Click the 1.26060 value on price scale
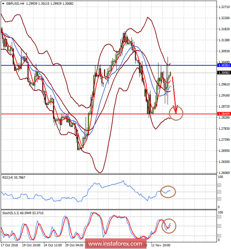Image resolution: width=231 pixels, height=249 pixels. coord(223,173)
